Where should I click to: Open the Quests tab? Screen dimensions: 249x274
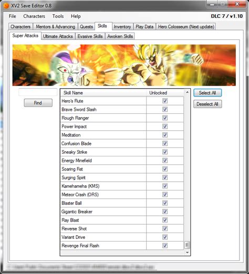[x=86, y=27]
